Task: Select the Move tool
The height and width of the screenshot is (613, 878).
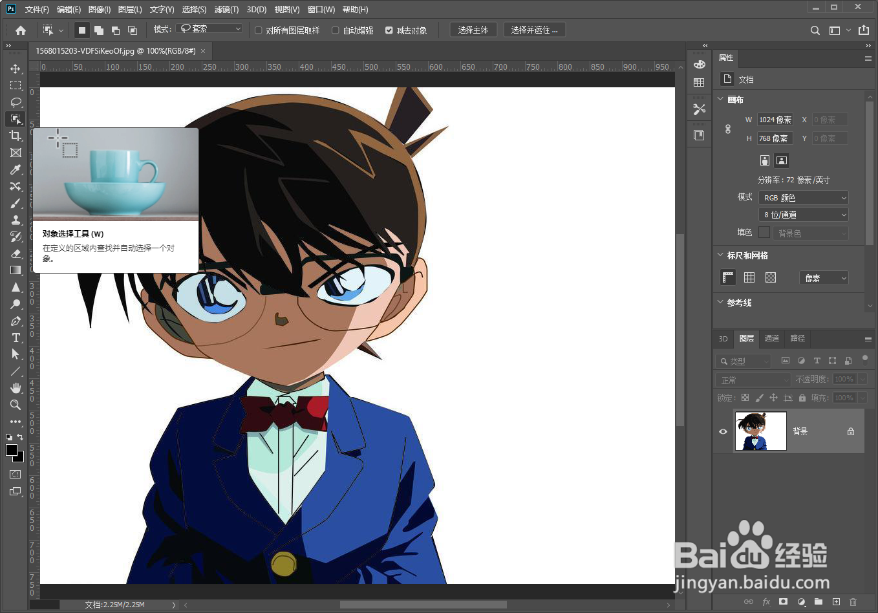Action: 16,69
